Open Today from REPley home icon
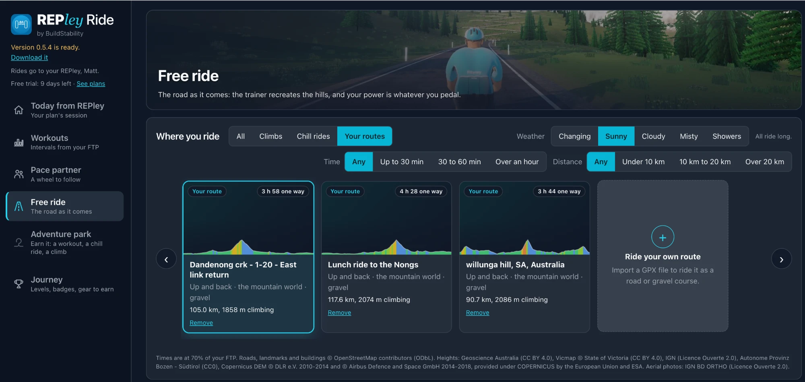 pyautogui.click(x=19, y=110)
